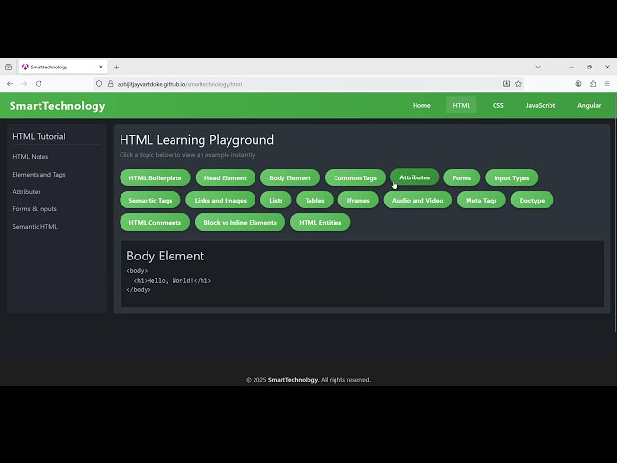Open Semantic HTML in the sidebar
The image size is (617, 463).
coord(35,226)
